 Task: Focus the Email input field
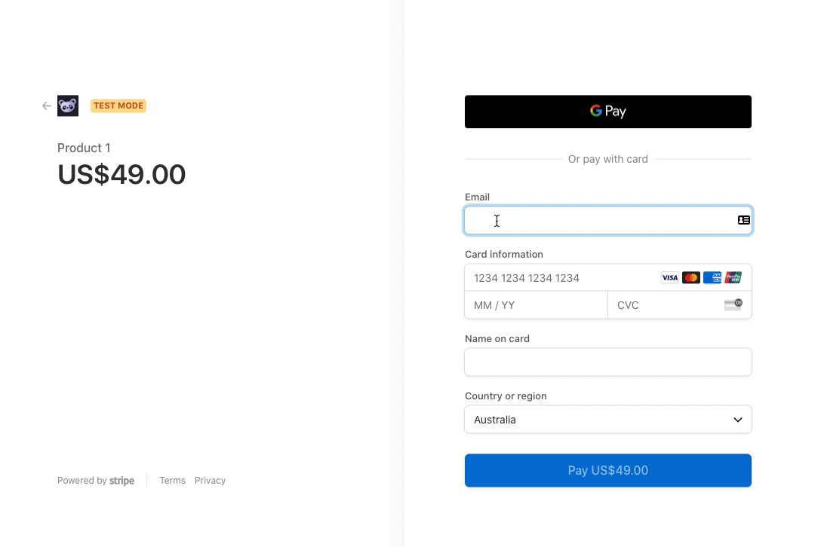point(608,220)
